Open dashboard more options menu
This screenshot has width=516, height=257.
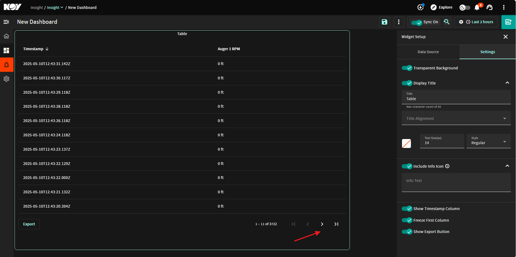point(399,22)
